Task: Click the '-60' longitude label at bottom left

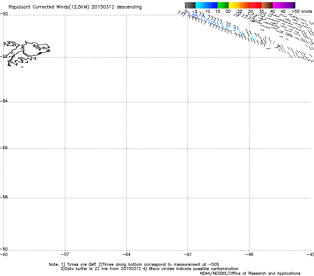Action: 4,254
